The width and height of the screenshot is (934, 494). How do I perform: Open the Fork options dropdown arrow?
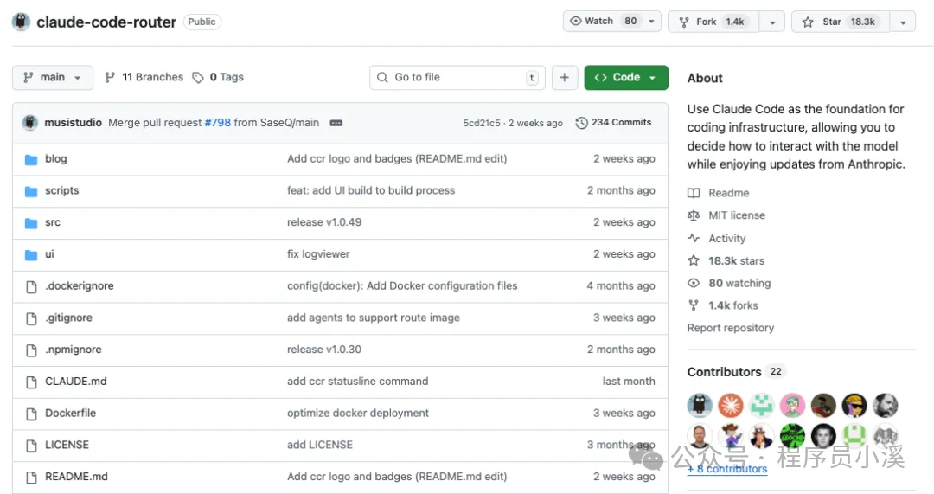point(772,22)
